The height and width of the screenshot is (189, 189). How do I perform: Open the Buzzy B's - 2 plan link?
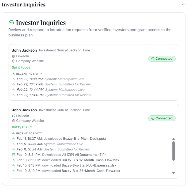(x=22, y=127)
